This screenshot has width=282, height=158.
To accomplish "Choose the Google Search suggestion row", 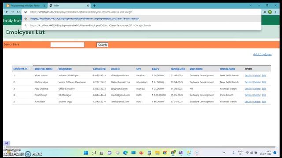I will tap(141, 25).
